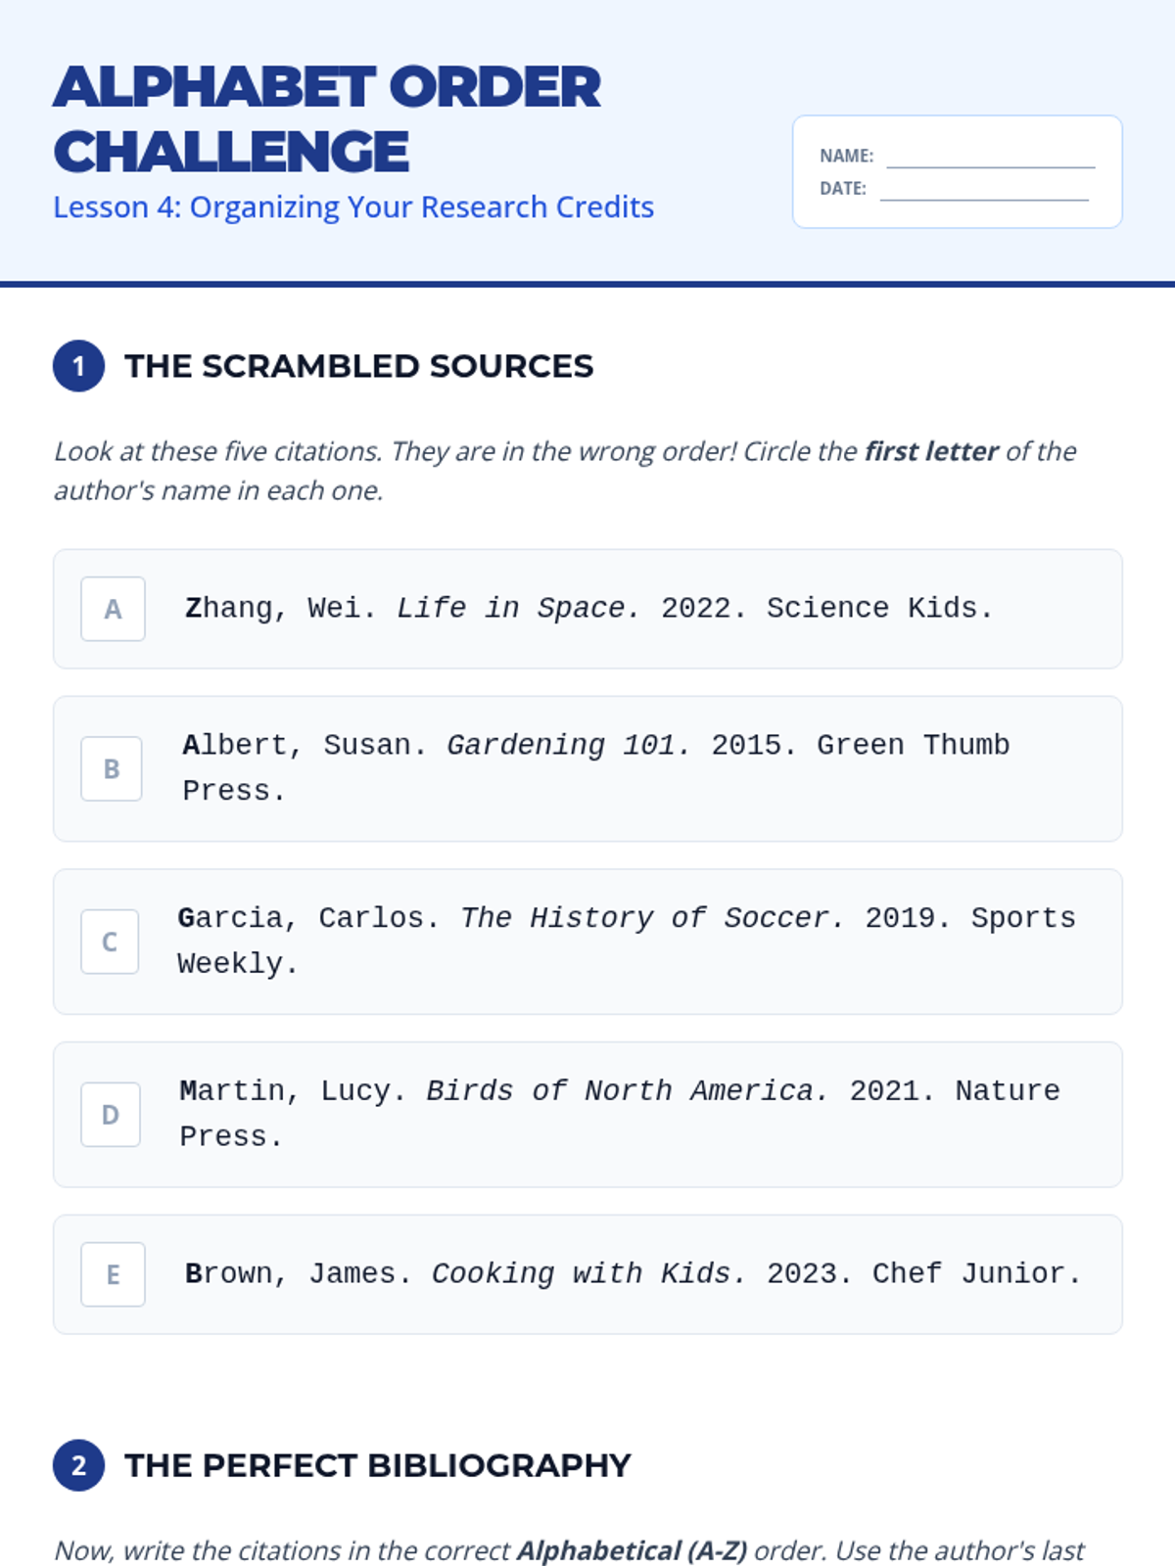Select the letter C box
1175x1566 pixels.
pyautogui.click(x=110, y=942)
